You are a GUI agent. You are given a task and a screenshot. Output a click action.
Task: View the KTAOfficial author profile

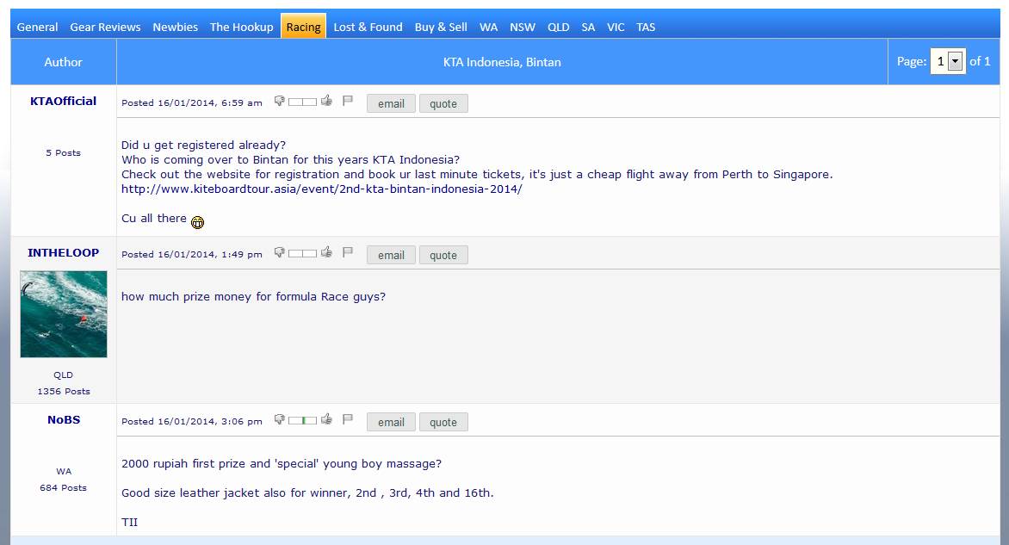click(63, 101)
